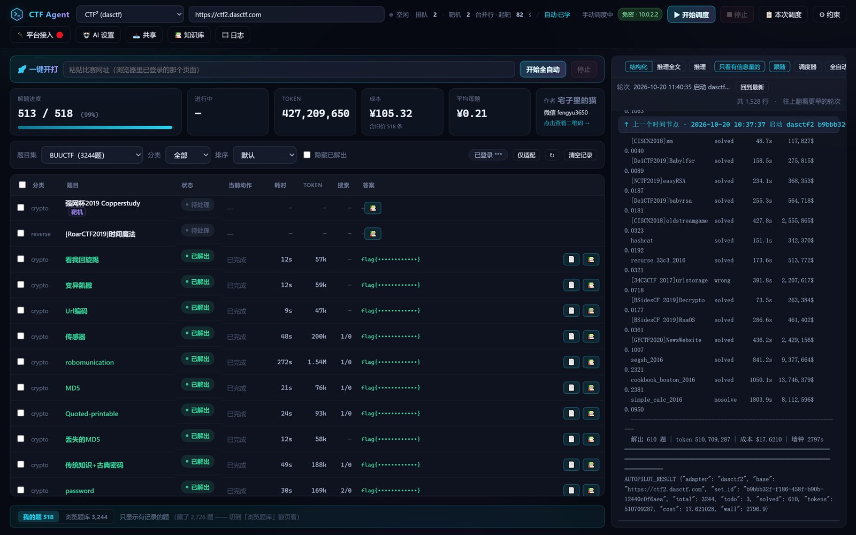Open the 日志 log panel
Screen dimensions: 856x535
(233, 35)
